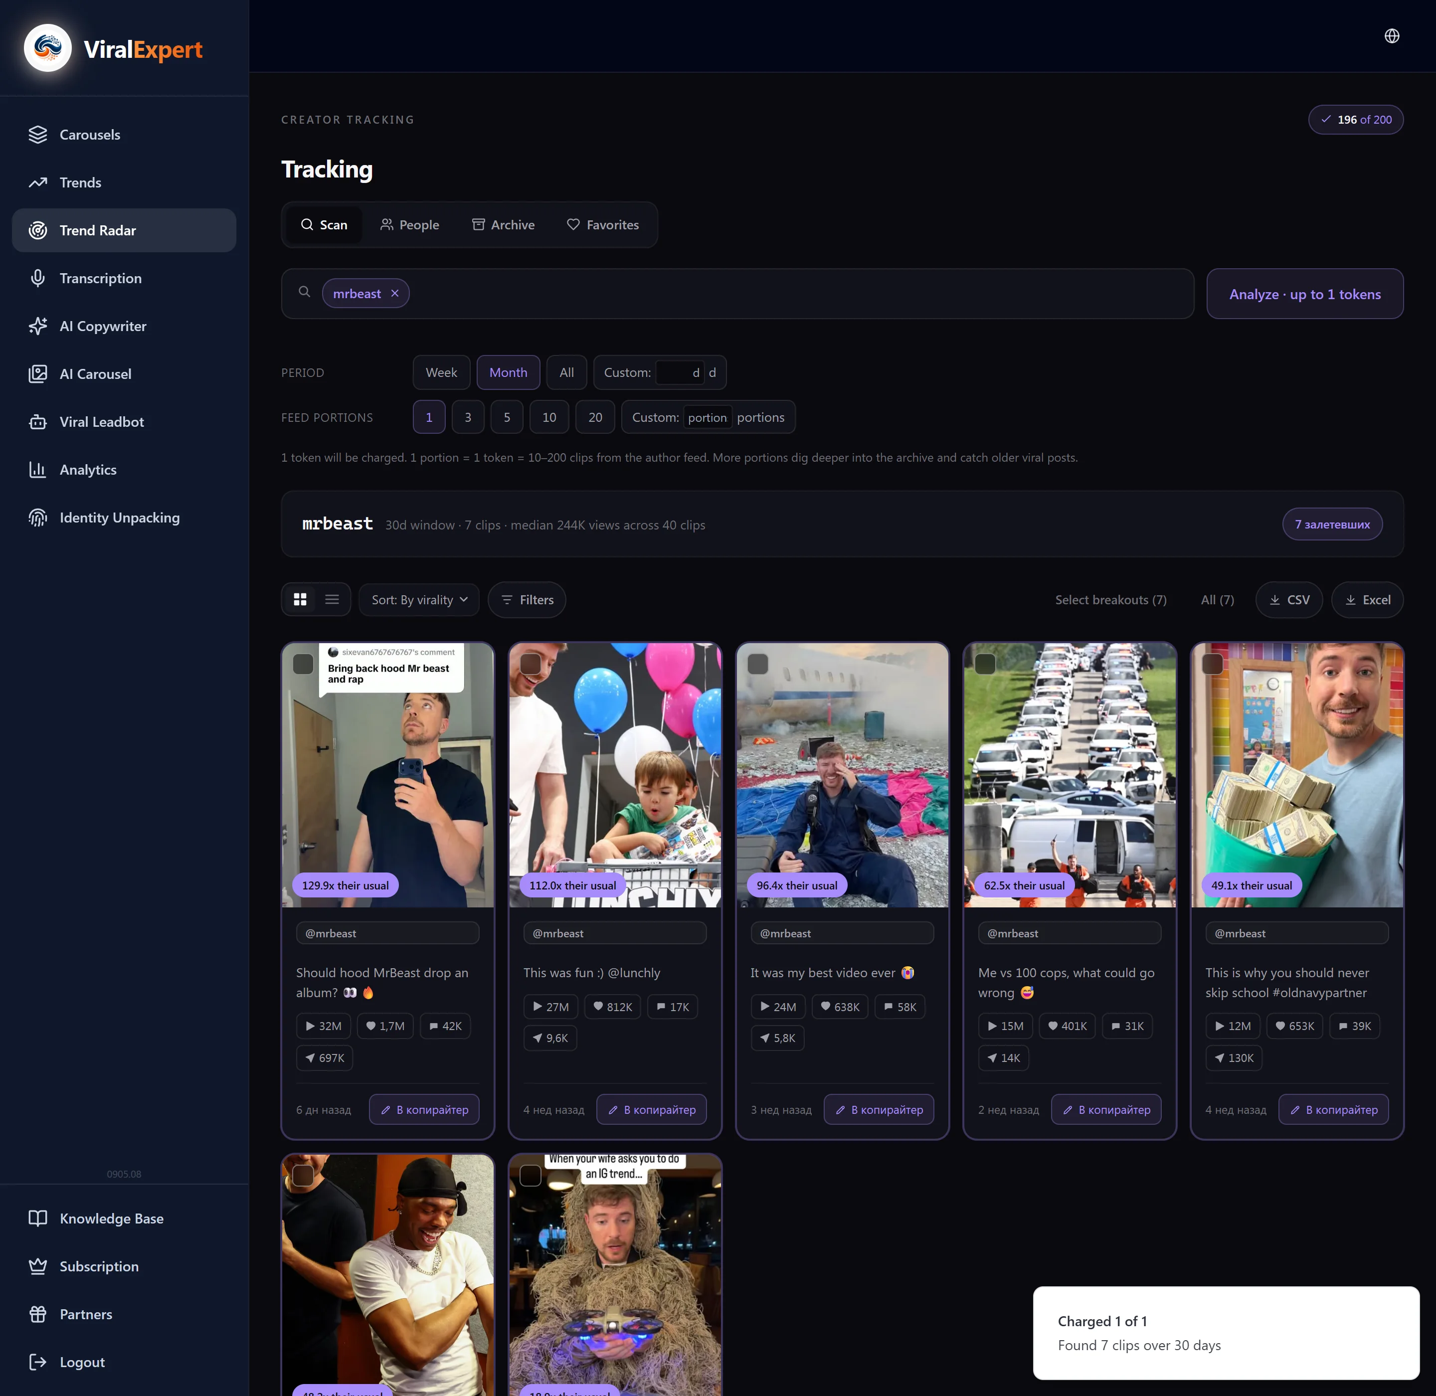Viewport: 1436px width, 1396px height.
Task: Click the ViralExpert logo icon
Action: point(48,48)
